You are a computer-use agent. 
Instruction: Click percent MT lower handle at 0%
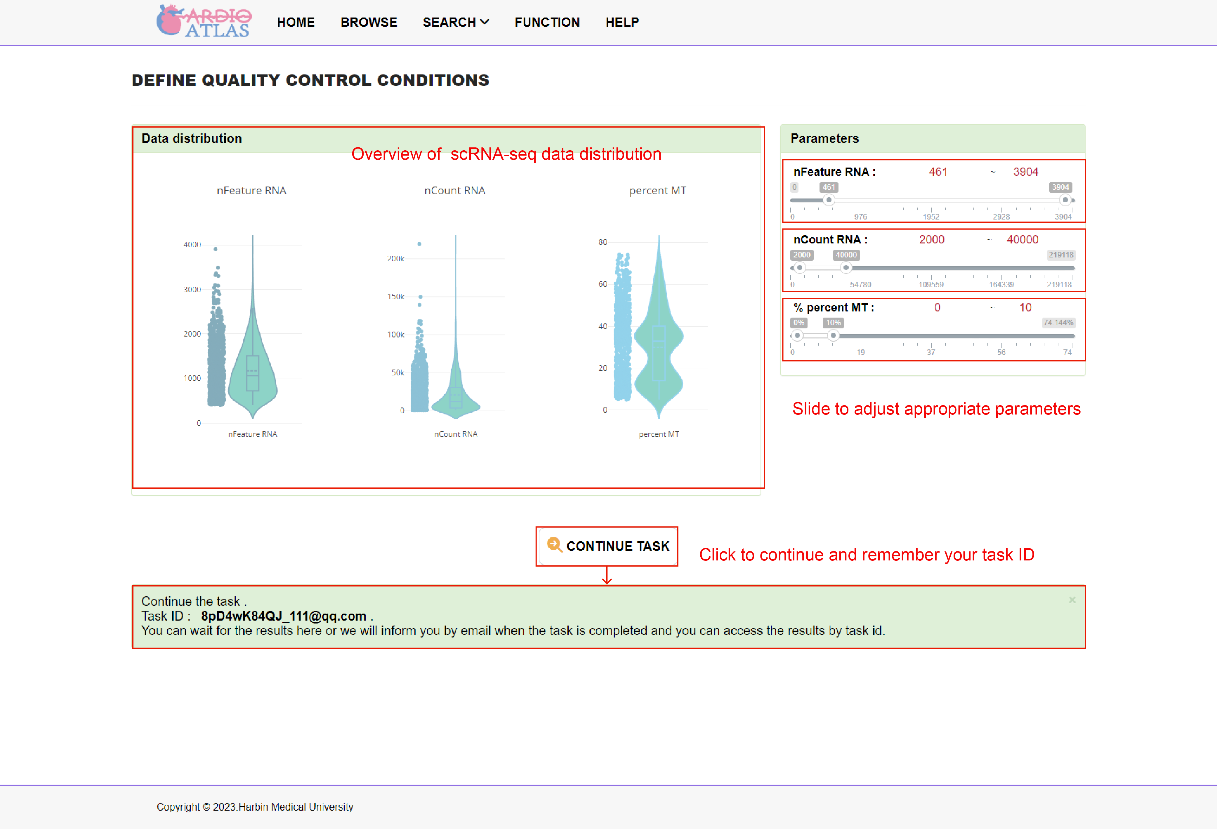797,335
